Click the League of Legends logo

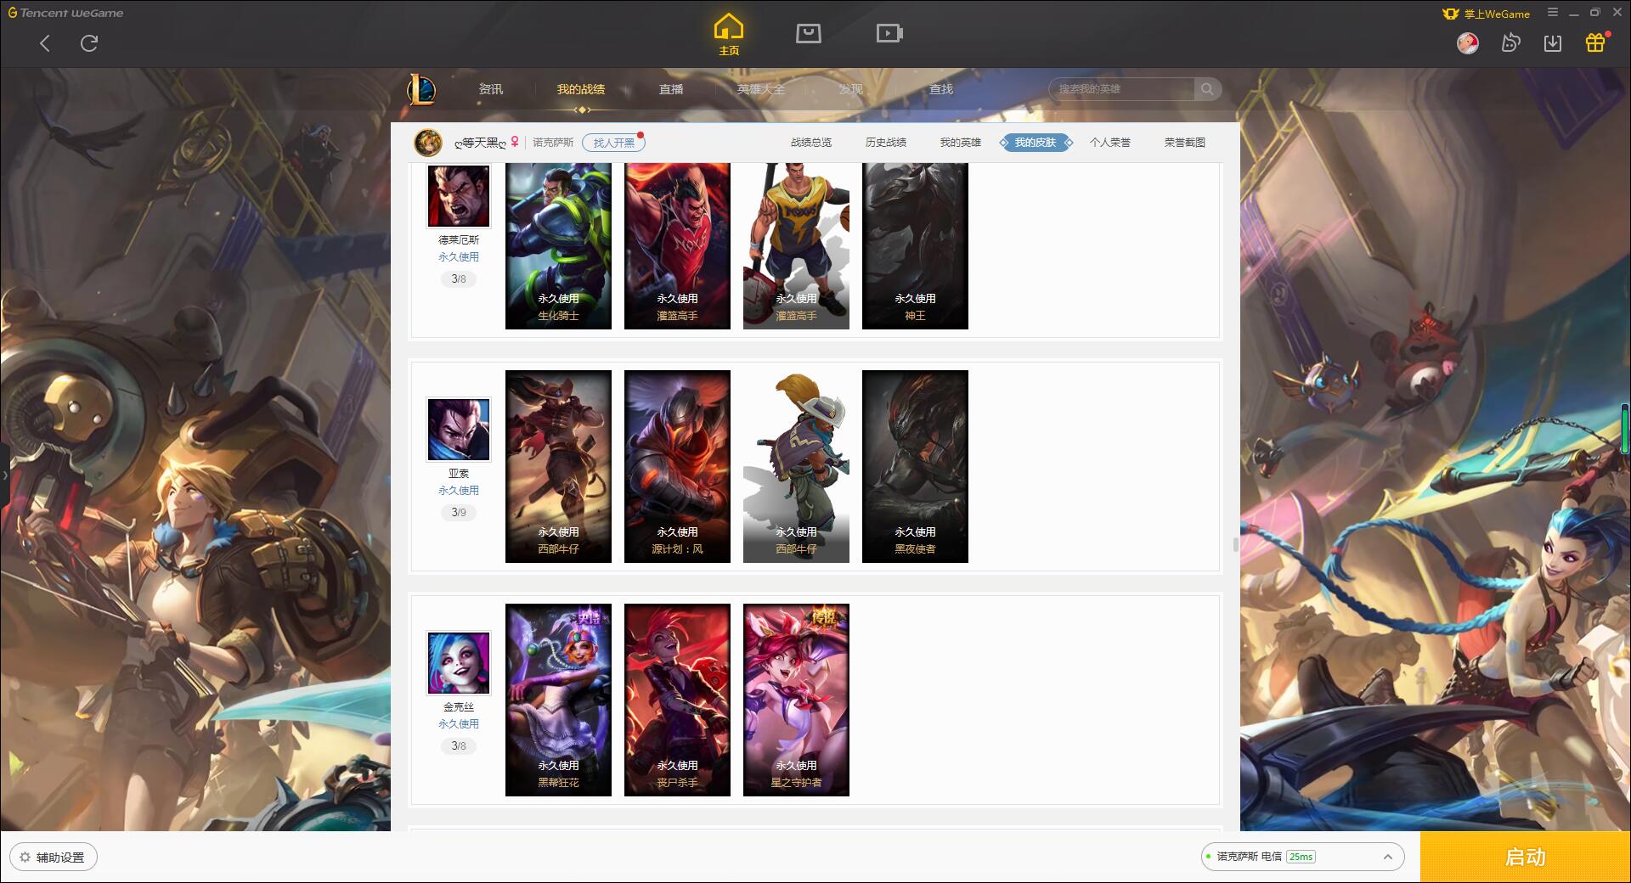click(x=421, y=89)
